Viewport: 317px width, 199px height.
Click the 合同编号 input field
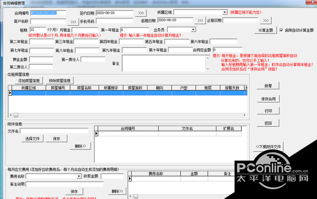[48, 13]
